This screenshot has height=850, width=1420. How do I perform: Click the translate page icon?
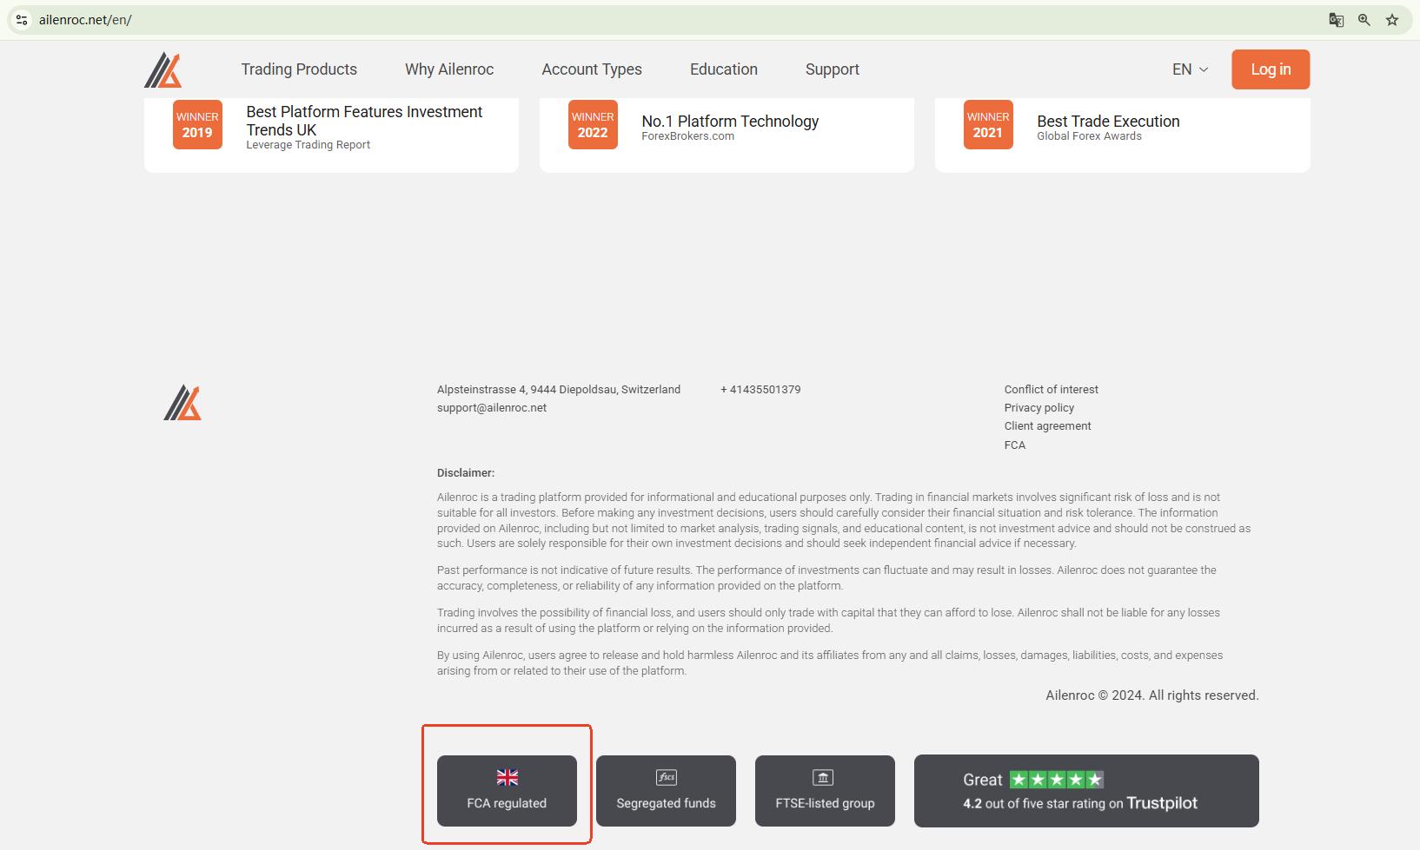pyautogui.click(x=1337, y=20)
